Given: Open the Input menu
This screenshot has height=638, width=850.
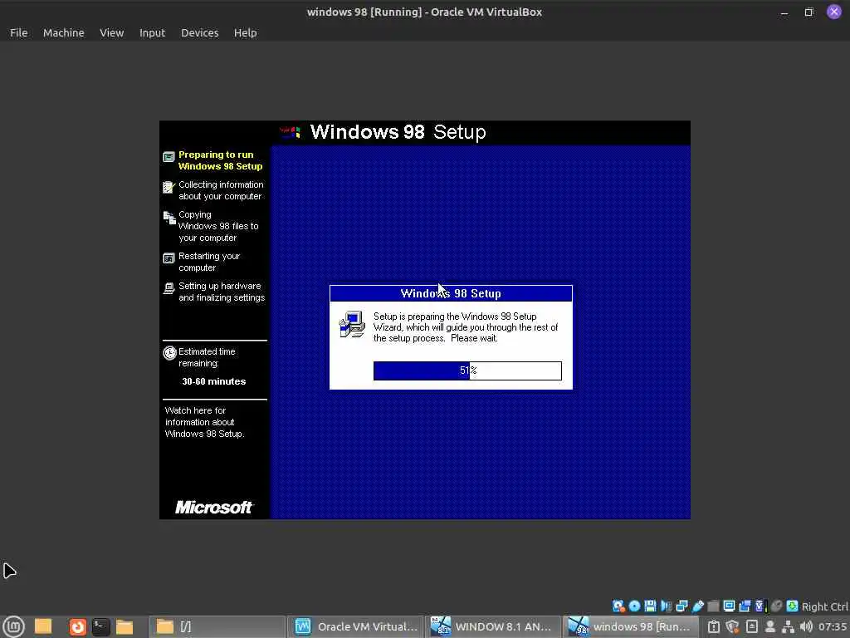Looking at the screenshot, I should tap(152, 32).
